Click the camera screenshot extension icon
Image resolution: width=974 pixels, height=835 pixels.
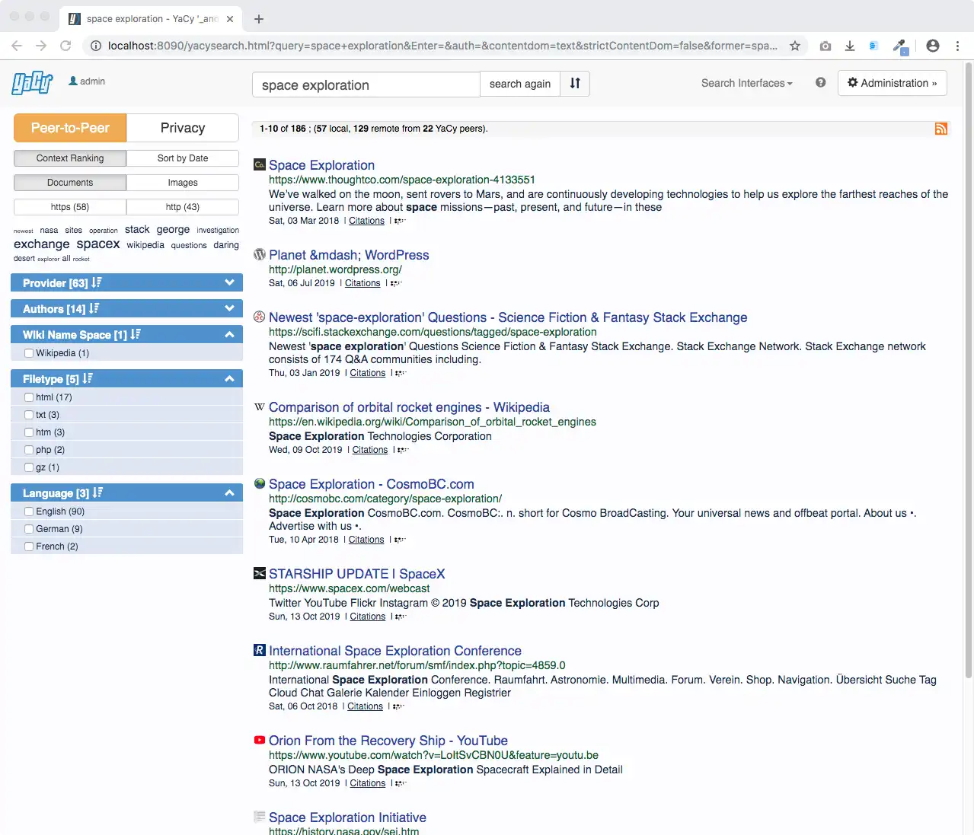(826, 46)
